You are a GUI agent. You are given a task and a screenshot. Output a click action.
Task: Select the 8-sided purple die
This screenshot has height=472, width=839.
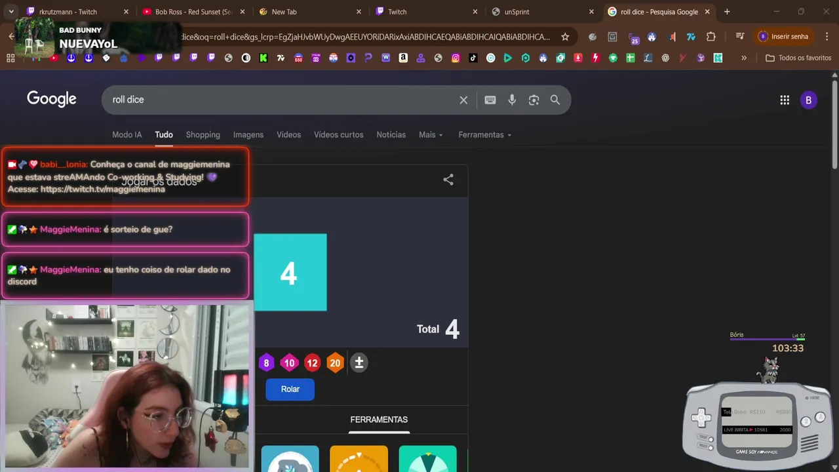(266, 363)
